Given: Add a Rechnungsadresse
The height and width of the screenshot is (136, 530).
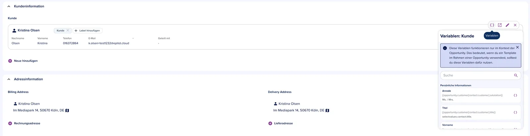Looking at the screenshot, I should [24, 123].
